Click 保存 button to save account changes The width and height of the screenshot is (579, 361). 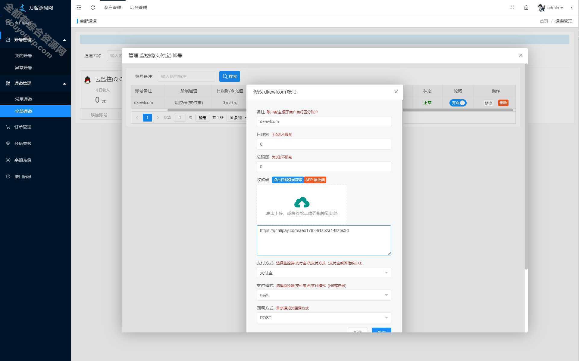[381, 332]
